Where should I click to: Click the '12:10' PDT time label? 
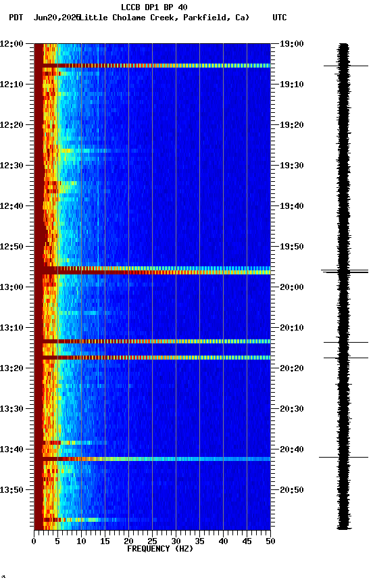click(x=11, y=84)
